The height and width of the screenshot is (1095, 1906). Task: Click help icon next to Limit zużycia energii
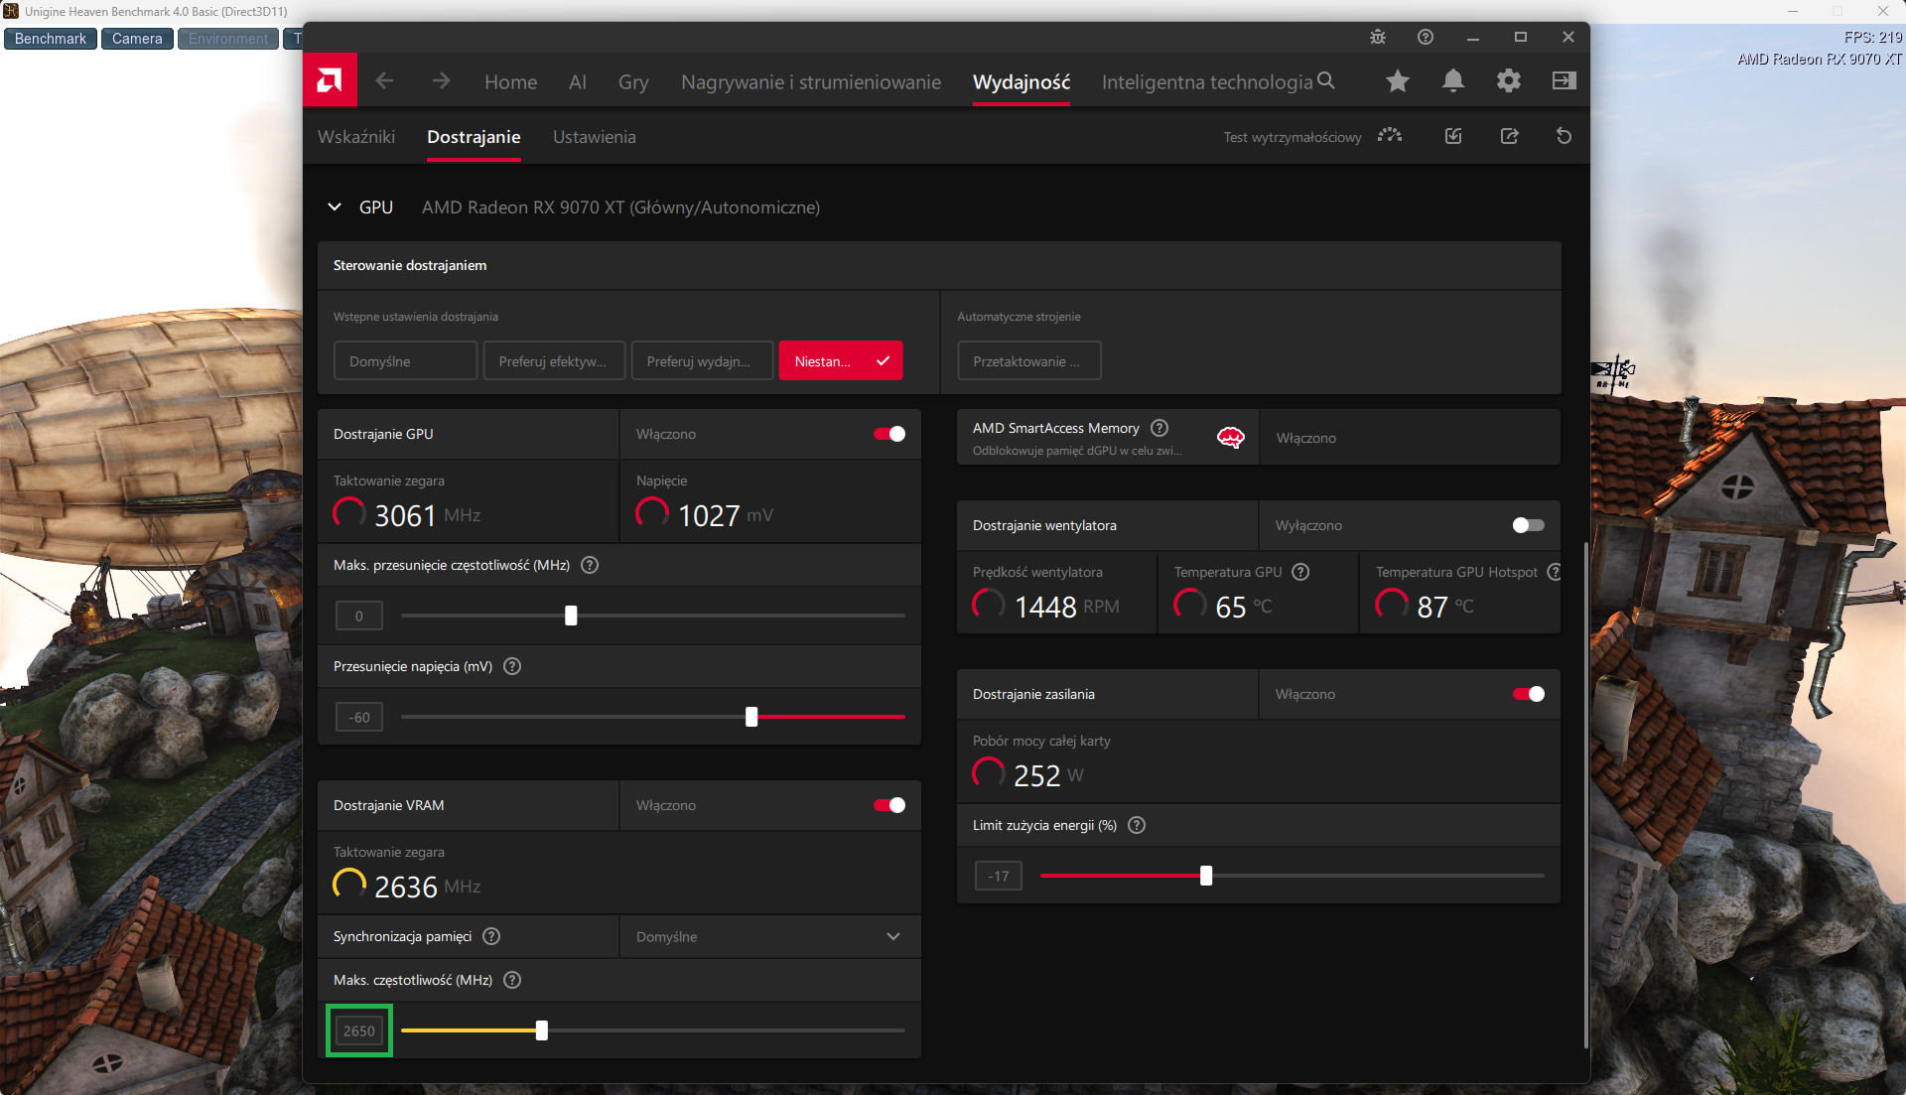click(1137, 825)
